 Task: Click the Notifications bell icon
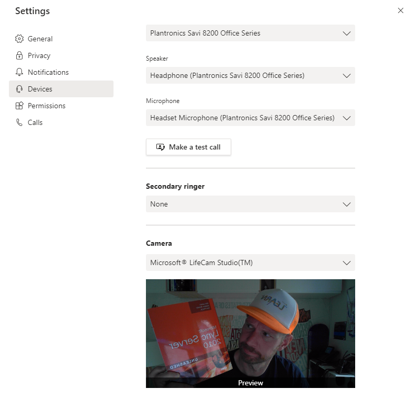(19, 72)
